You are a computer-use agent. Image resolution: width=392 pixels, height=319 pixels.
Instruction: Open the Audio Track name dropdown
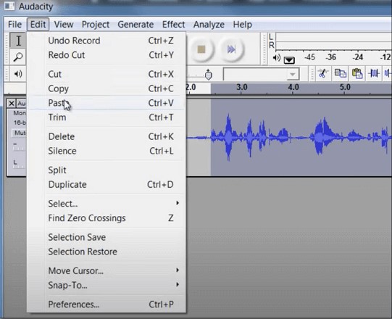21,104
